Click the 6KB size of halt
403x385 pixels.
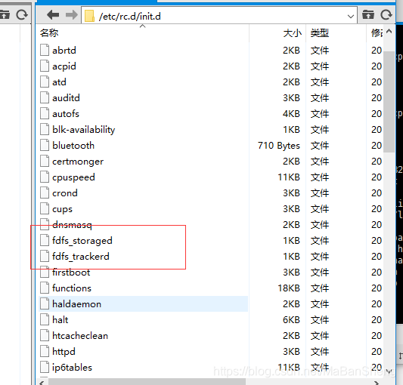pyautogui.click(x=291, y=320)
